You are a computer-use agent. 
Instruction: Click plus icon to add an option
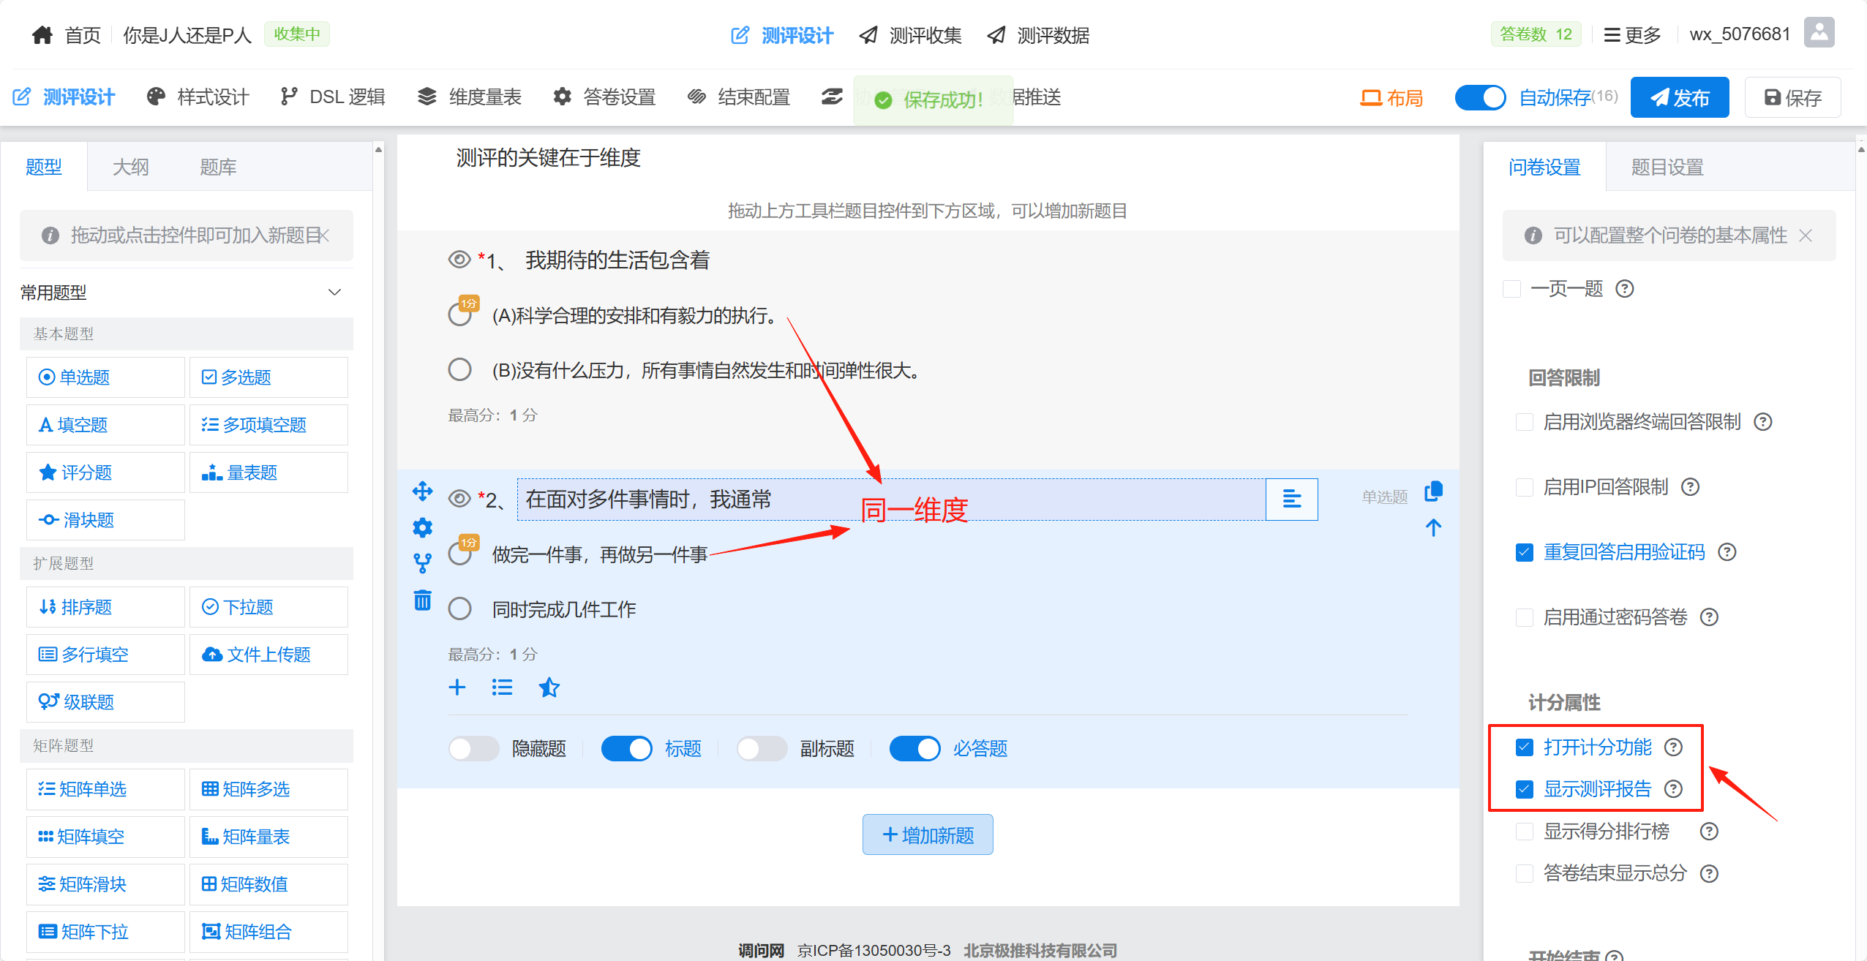point(457,687)
